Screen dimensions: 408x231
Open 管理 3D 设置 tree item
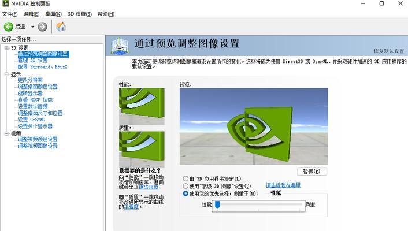pyautogui.click(x=32, y=61)
